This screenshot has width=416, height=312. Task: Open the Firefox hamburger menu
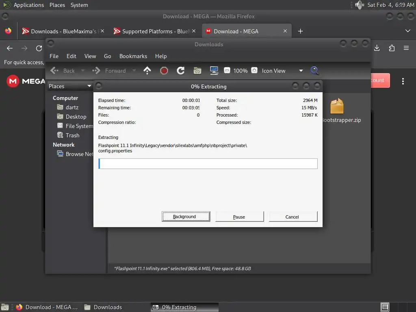click(406, 48)
